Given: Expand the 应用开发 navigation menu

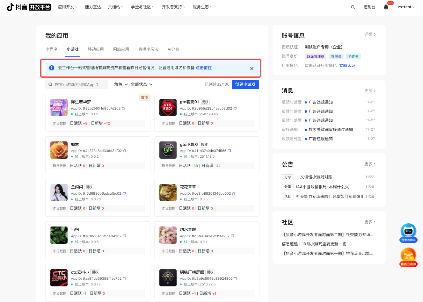Looking at the screenshot, I should (x=68, y=7).
